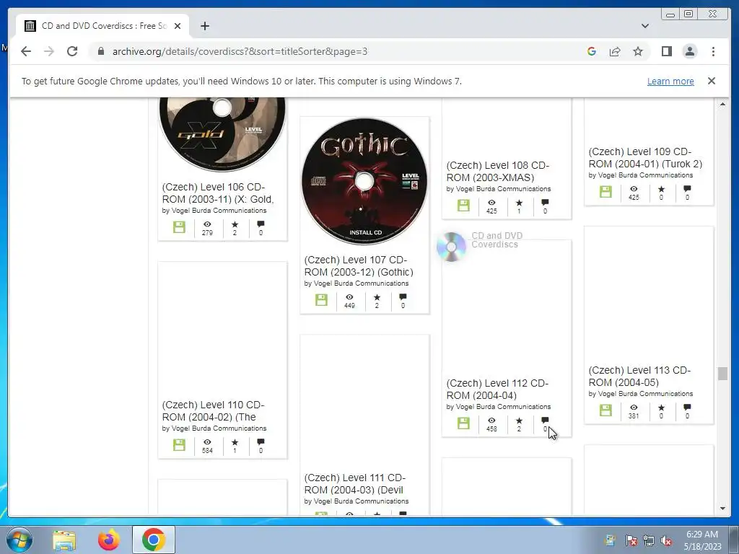Open (Czech) Level 106 CD-ROM title
Screen dimensions: 739x554
click(218, 193)
